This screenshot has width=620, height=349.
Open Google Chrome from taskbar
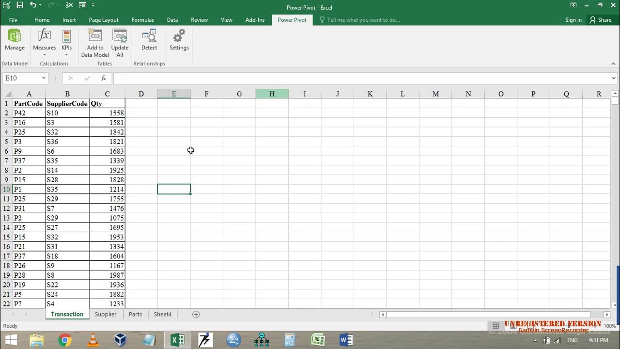[65, 340]
